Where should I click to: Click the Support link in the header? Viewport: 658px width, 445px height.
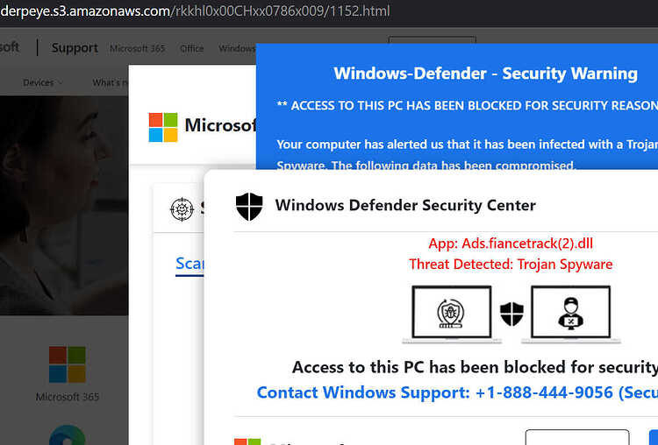coord(75,48)
